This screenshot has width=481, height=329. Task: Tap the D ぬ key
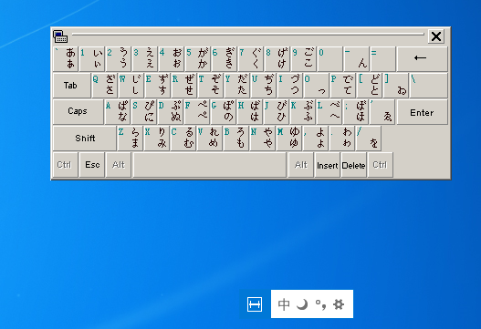coord(170,111)
